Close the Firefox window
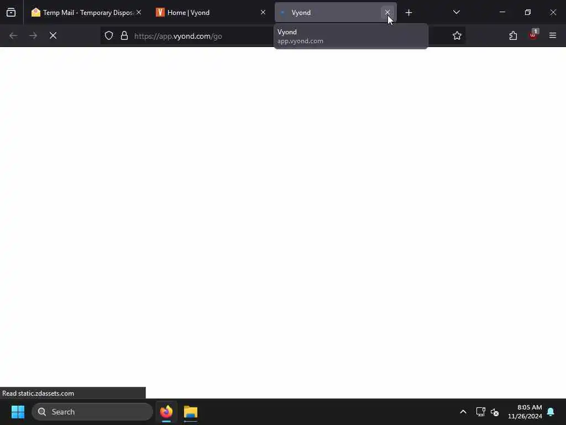The image size is (566, 425). click(553, 12)
